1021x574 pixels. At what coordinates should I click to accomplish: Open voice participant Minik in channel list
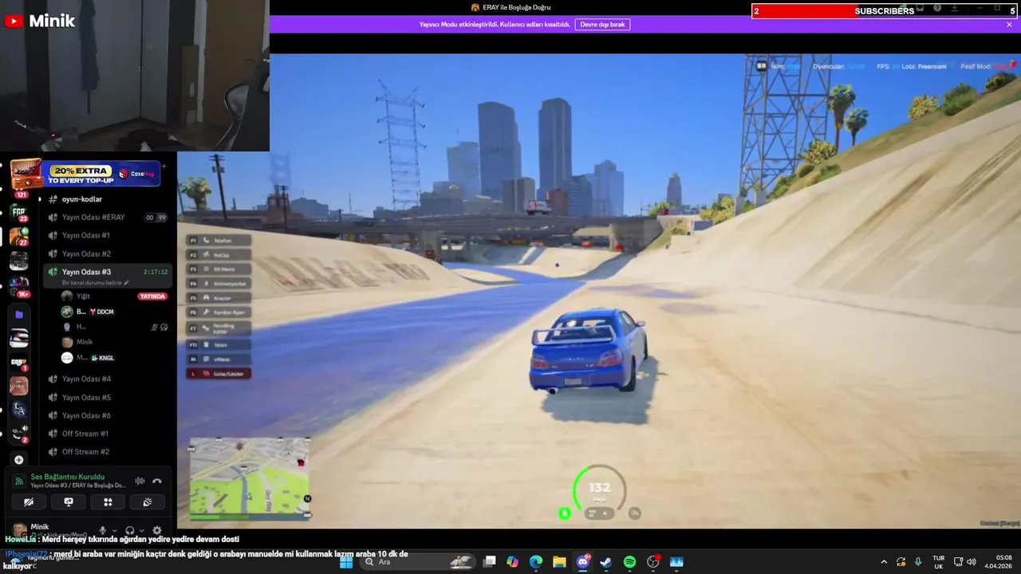(x=113, y=342)
